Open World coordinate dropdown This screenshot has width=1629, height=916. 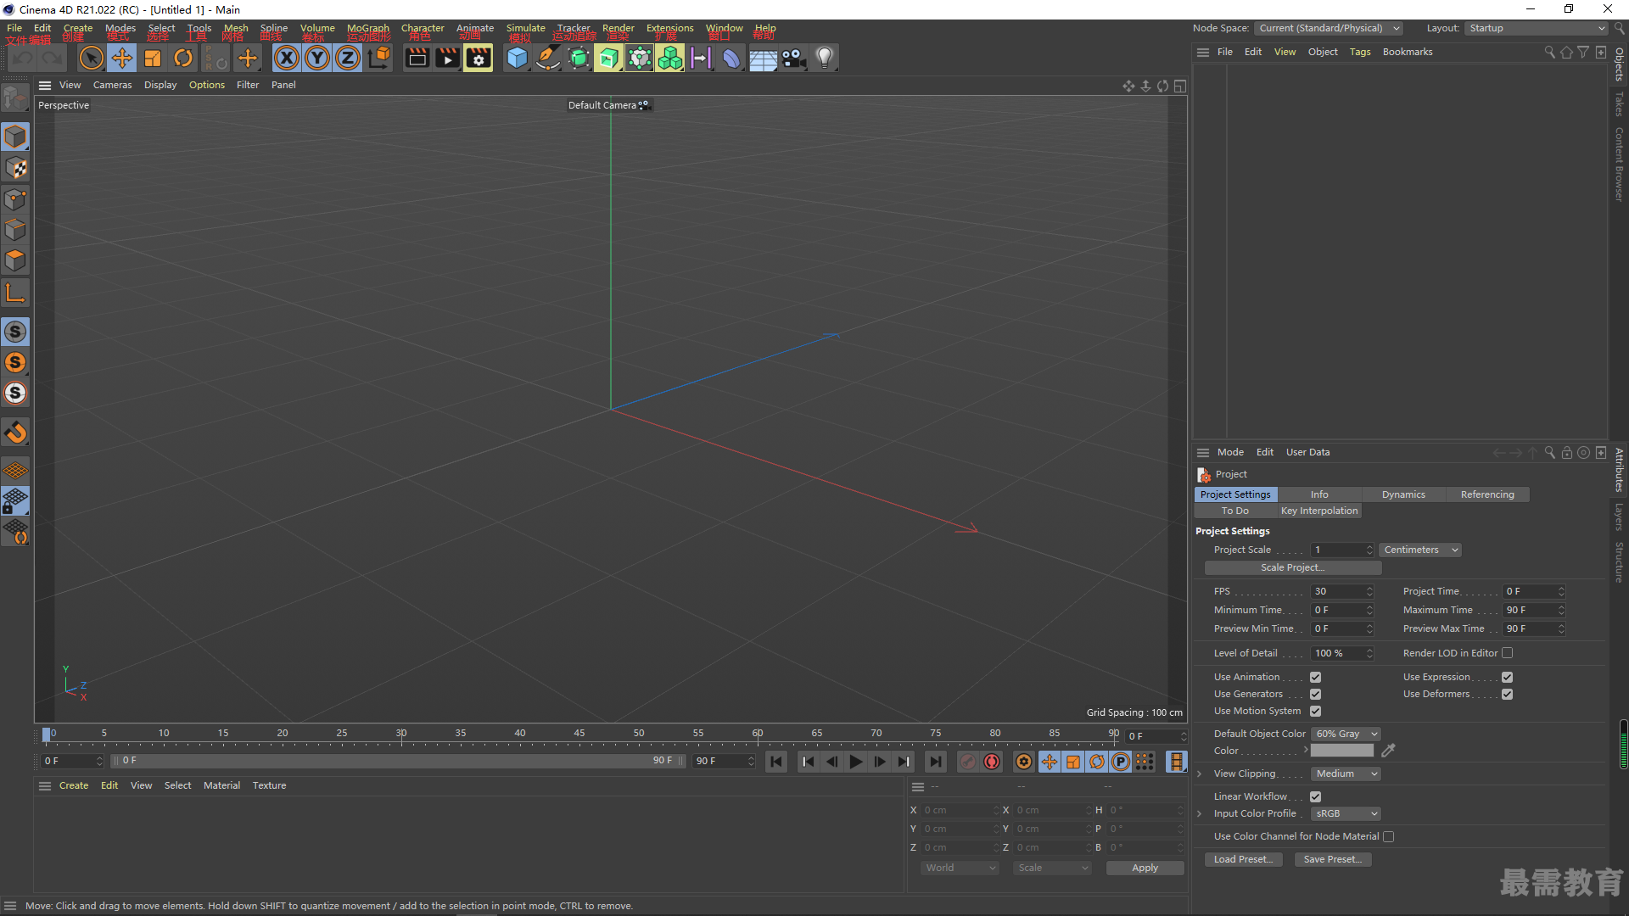(x=960, y=868)
